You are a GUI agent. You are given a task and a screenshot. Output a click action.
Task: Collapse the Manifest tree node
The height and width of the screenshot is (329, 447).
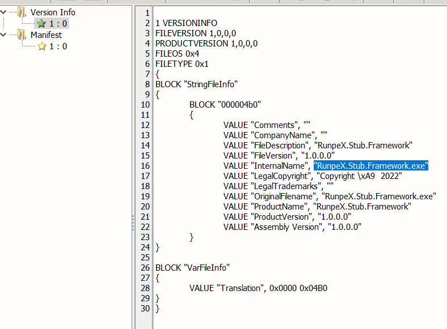click(x=3, y=35)
